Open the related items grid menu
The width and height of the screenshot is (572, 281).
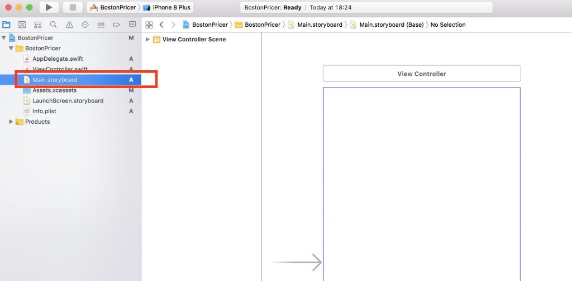(x=149, y=25)
